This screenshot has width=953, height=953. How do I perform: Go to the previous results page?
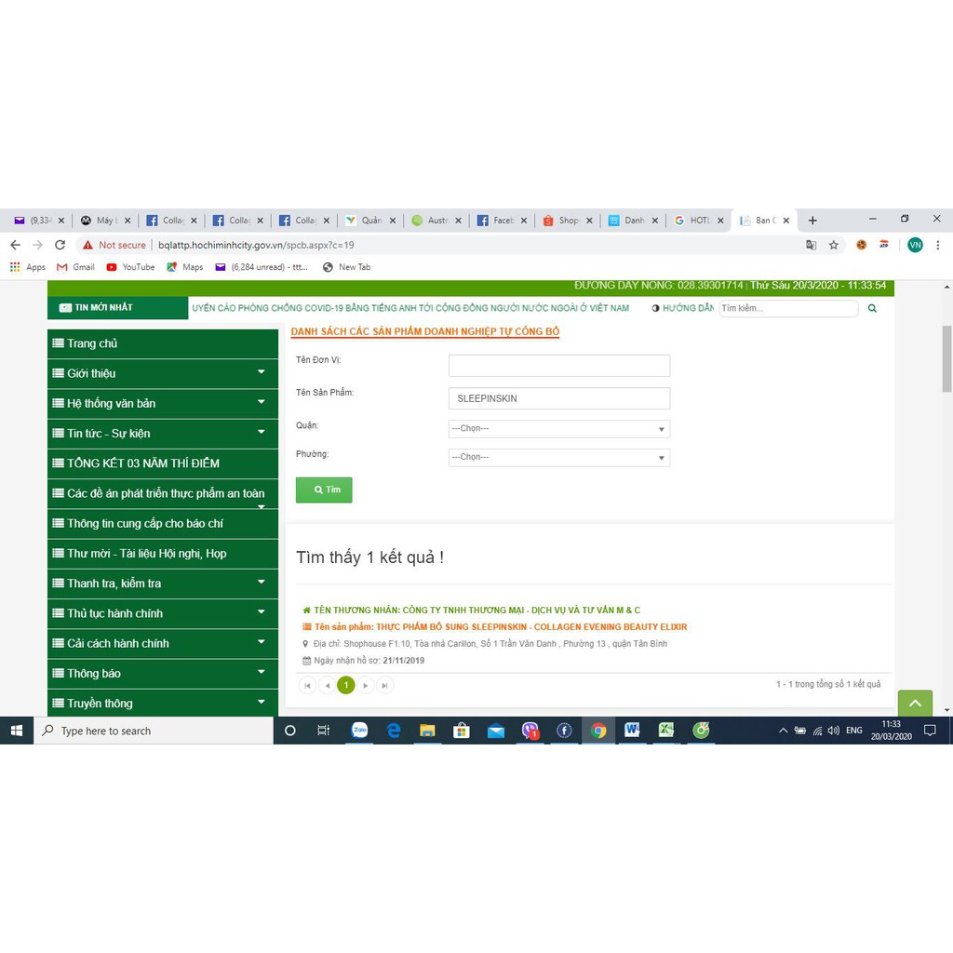point(327,686)
